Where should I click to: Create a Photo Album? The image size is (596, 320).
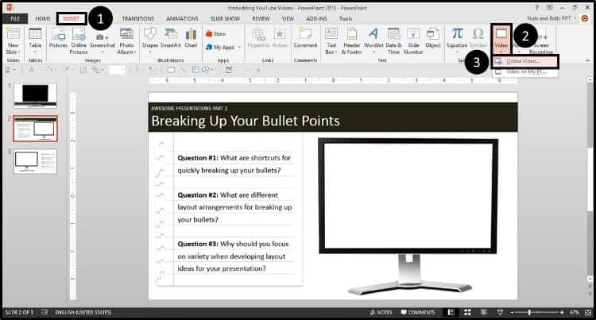point(126,41)
